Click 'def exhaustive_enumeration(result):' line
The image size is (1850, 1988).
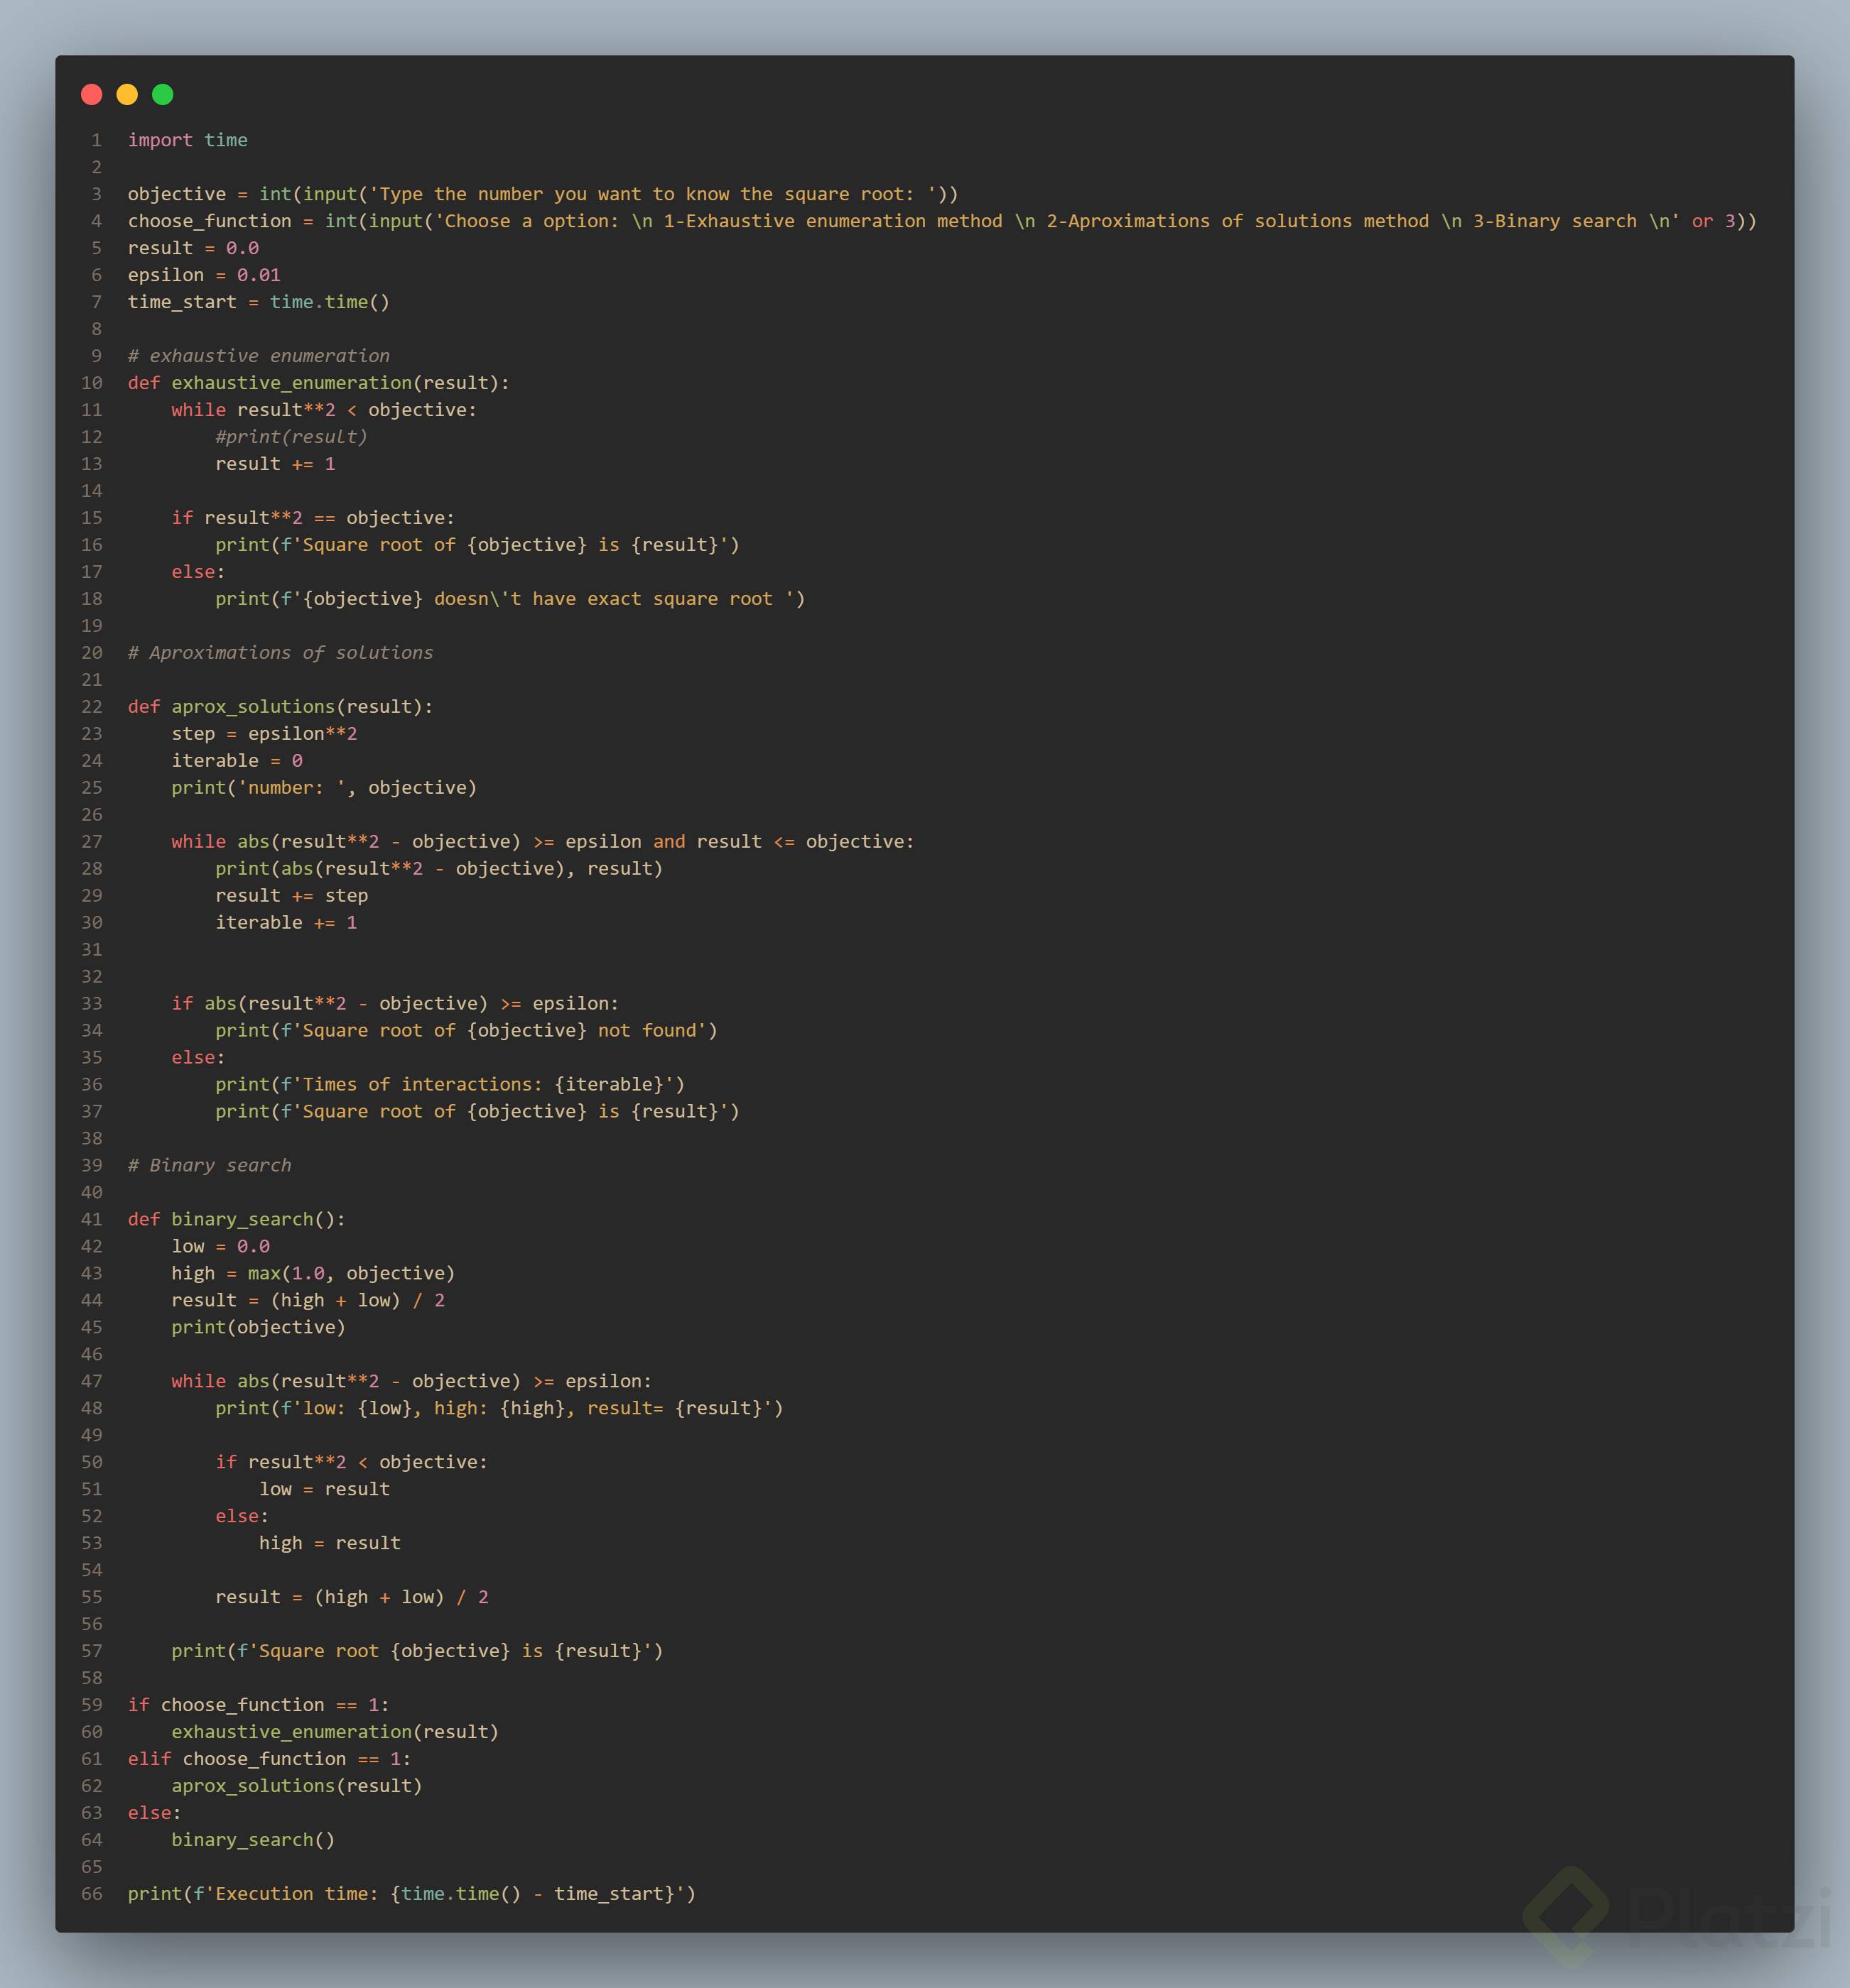click(x=318, y=383)
